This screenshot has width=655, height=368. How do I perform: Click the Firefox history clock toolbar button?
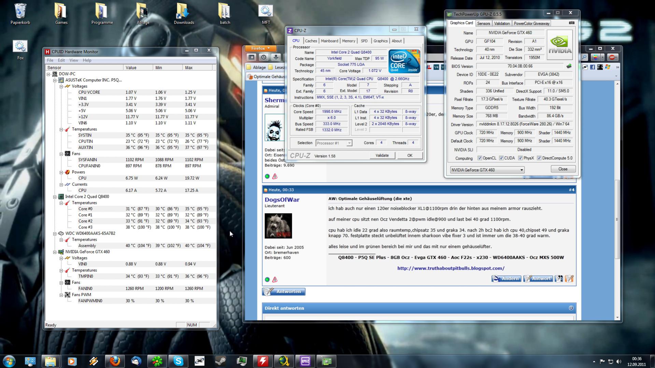[264, 57]
